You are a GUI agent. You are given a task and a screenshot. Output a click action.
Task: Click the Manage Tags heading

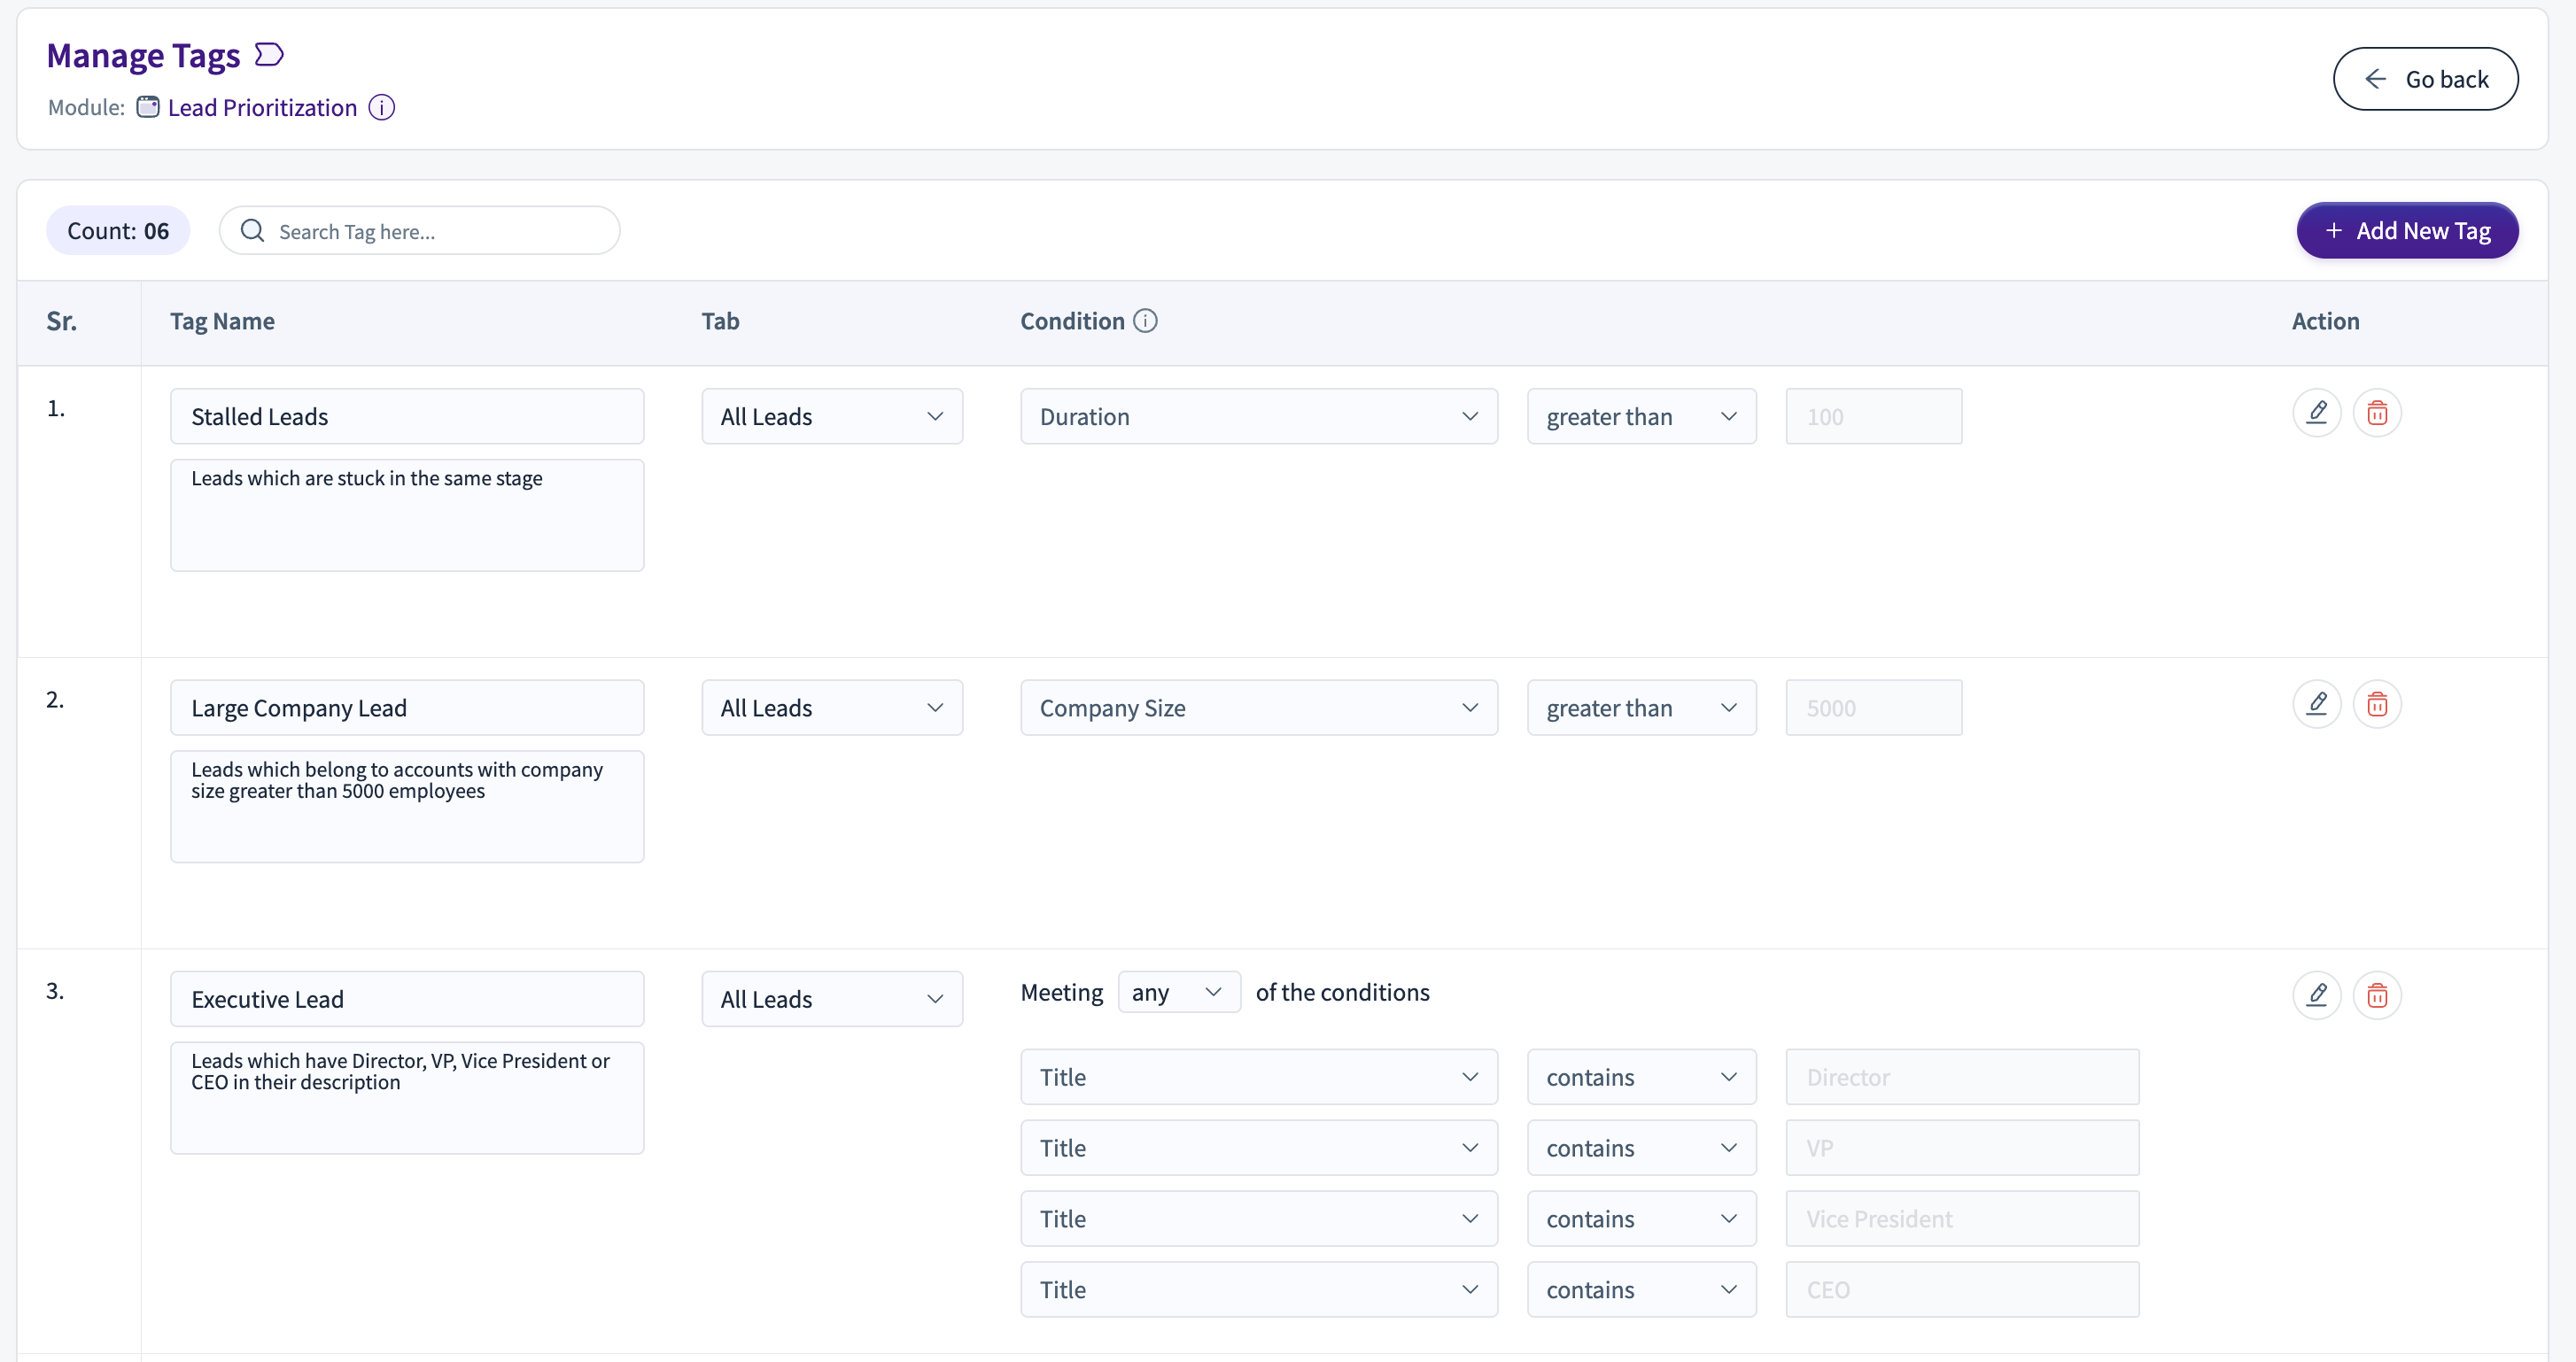(x=143, y=55)
